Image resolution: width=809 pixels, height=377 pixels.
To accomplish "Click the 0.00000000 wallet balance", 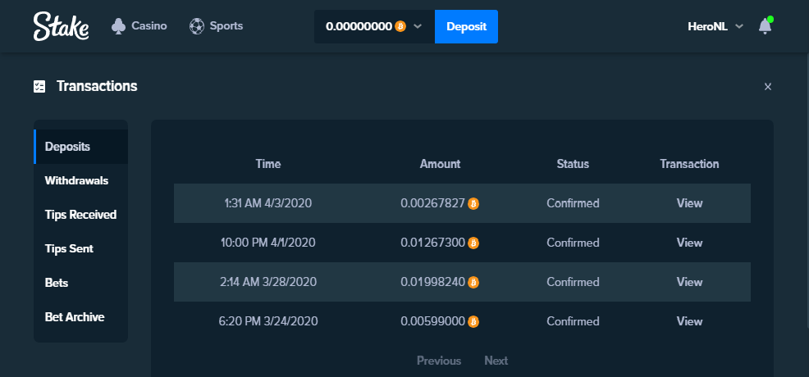I will coord(359,26).
